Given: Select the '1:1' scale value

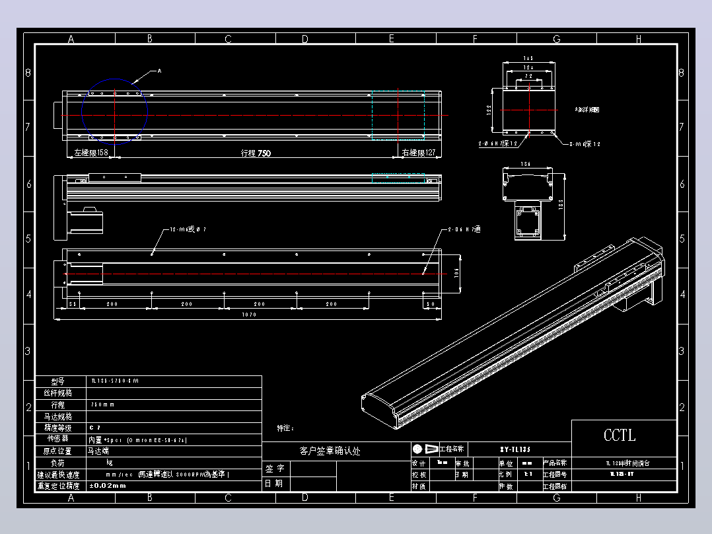Looking at the screenshot, I should 528,474.
